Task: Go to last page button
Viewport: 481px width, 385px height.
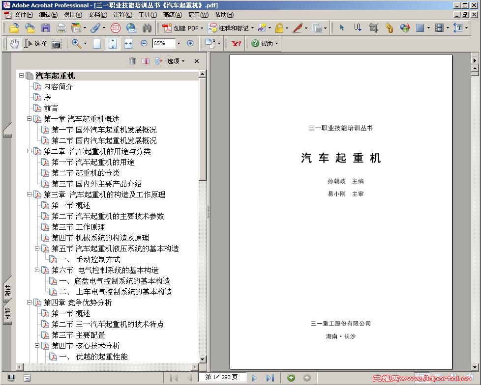Action: click(270, 378)
